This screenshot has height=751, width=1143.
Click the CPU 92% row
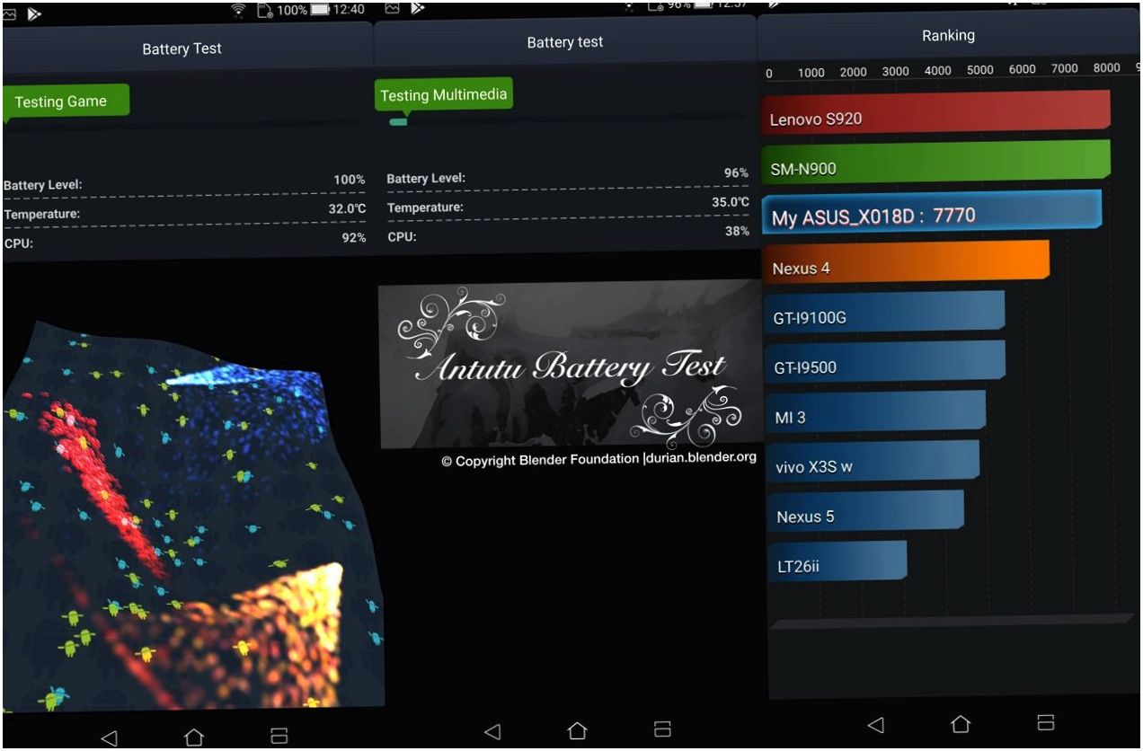(x=184, y=241)
